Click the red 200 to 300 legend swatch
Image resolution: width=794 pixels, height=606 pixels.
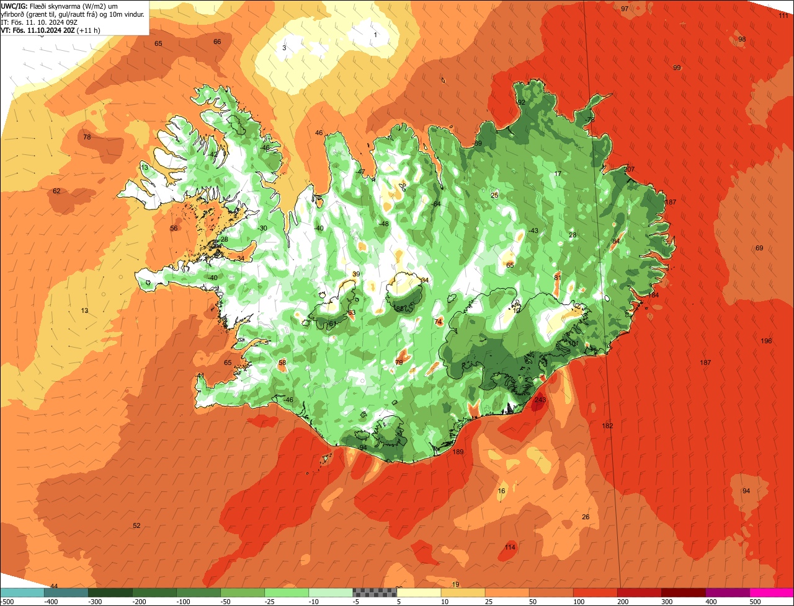click(639, 592)
